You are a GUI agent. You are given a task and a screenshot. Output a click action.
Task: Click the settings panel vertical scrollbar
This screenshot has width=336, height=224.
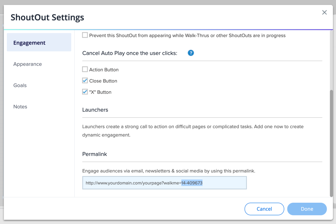point(331,142)
